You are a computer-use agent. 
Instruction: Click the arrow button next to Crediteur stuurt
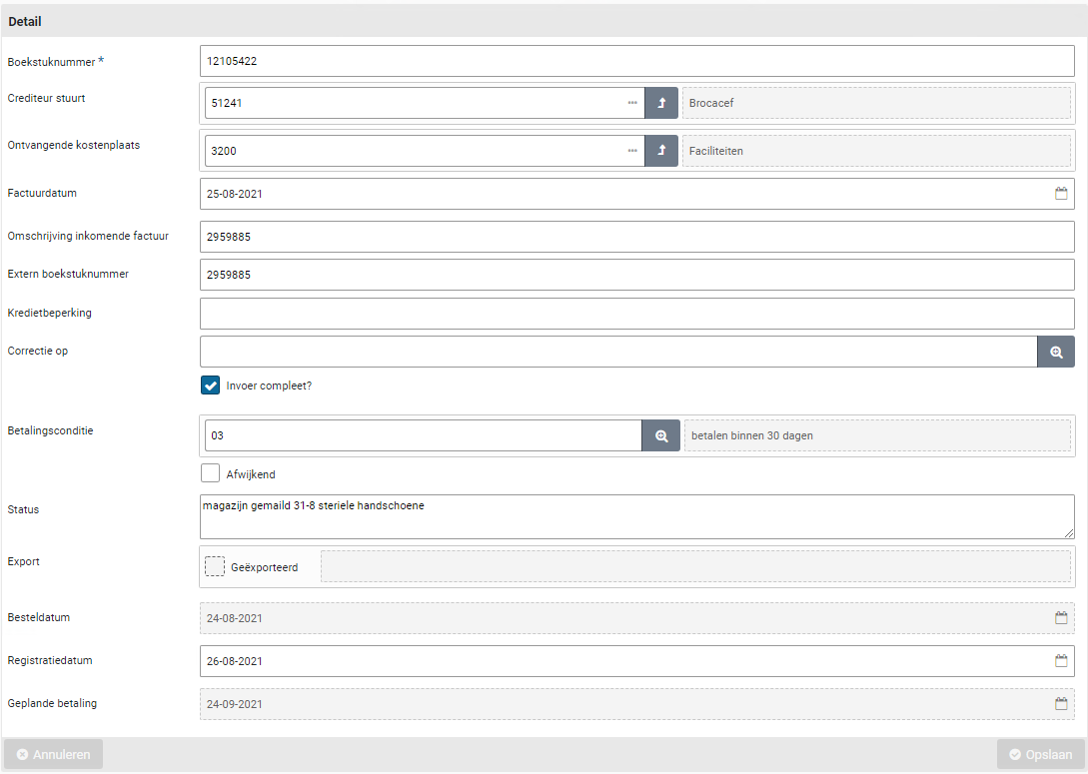pyautogui.click(x=660, y=103)
